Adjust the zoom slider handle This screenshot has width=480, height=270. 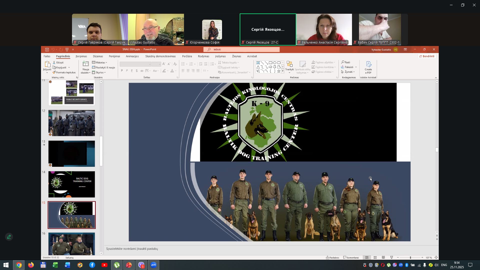coord(410,258)
